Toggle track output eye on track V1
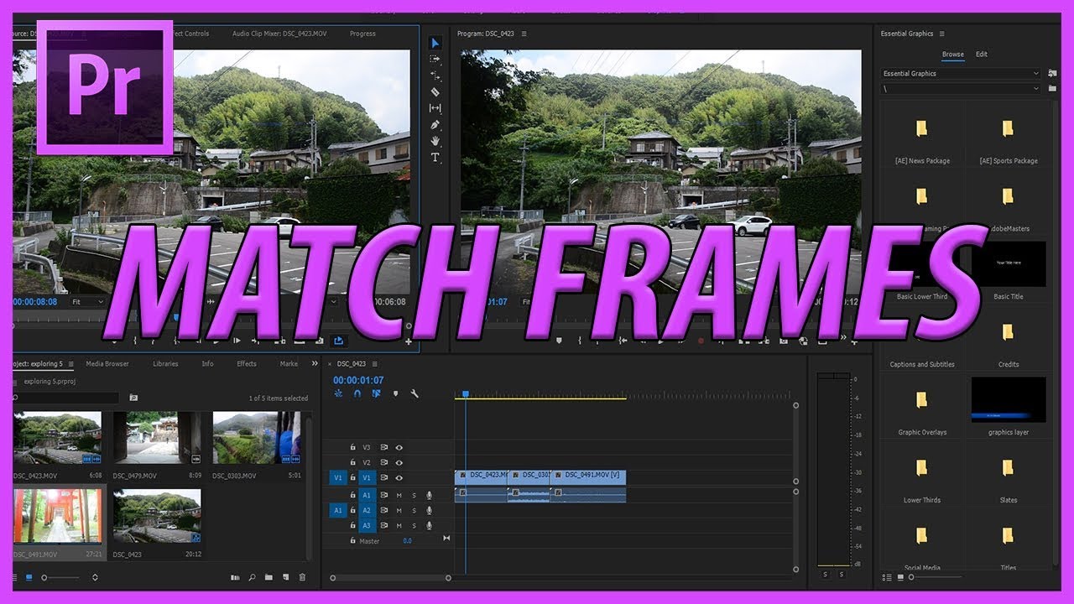This screenshot has width=1074, height=604. [x=399, y=477]
